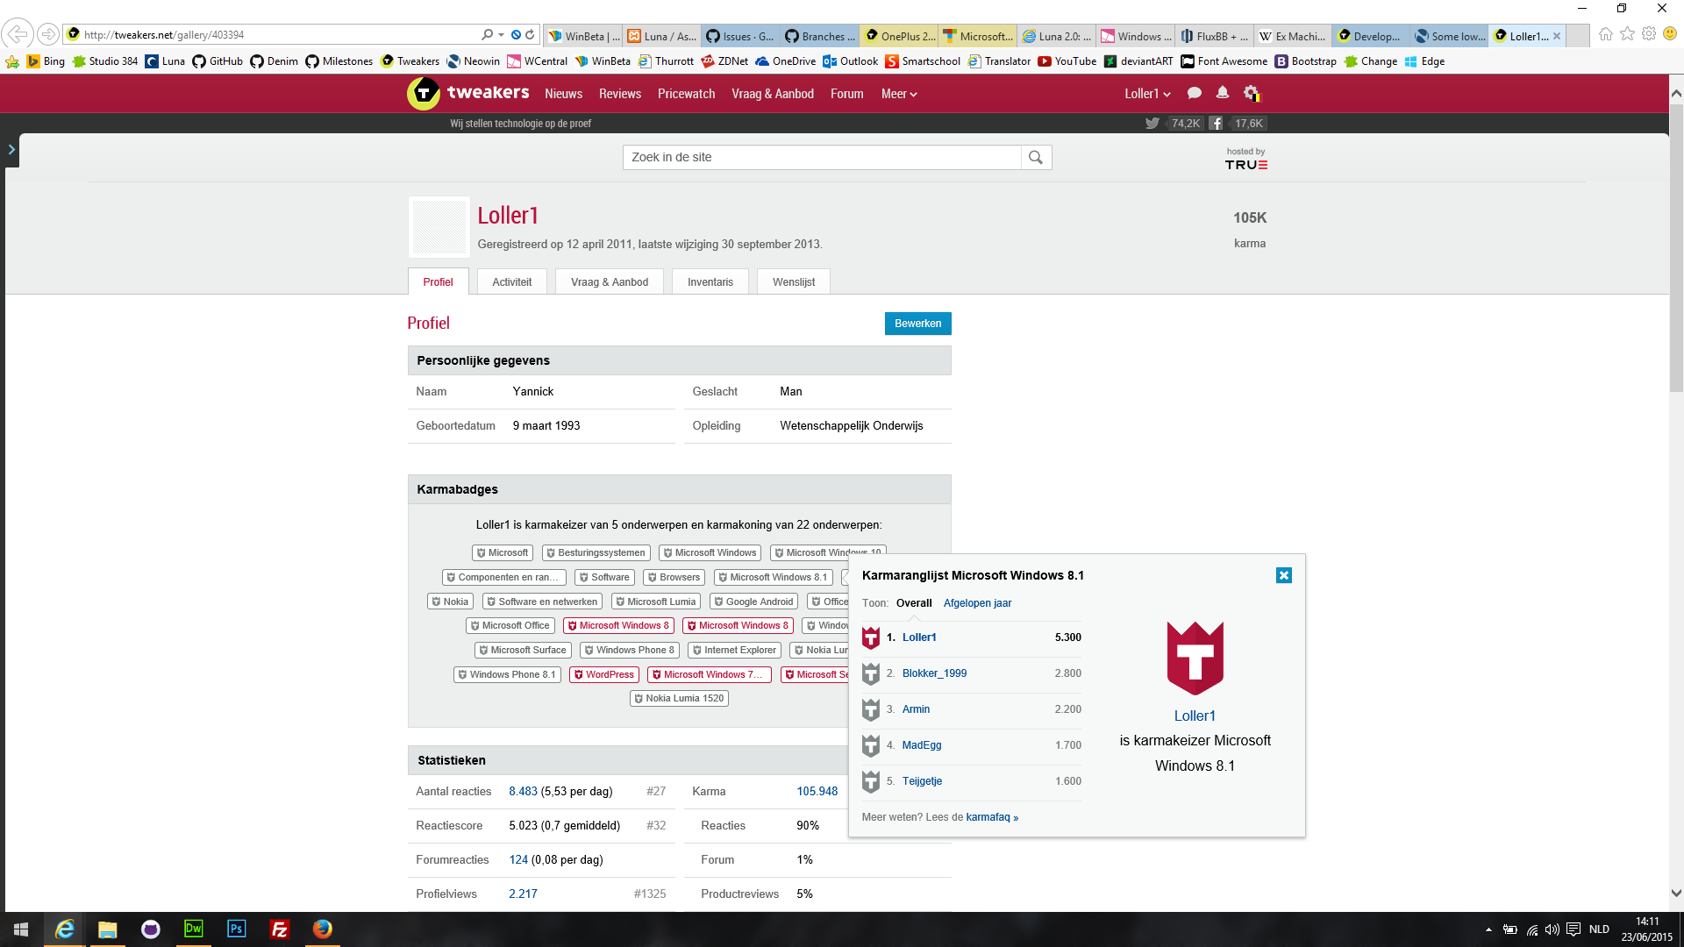Click the Facebook likes icon
The width and height of the screenshot is (1684, 947).
tap(1216, 124)
